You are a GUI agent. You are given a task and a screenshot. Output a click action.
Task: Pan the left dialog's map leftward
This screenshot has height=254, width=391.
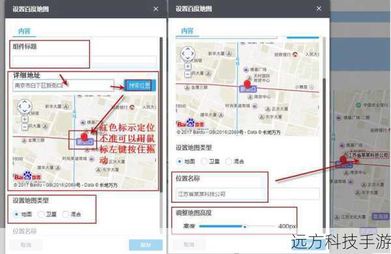[x=20, y=106]
